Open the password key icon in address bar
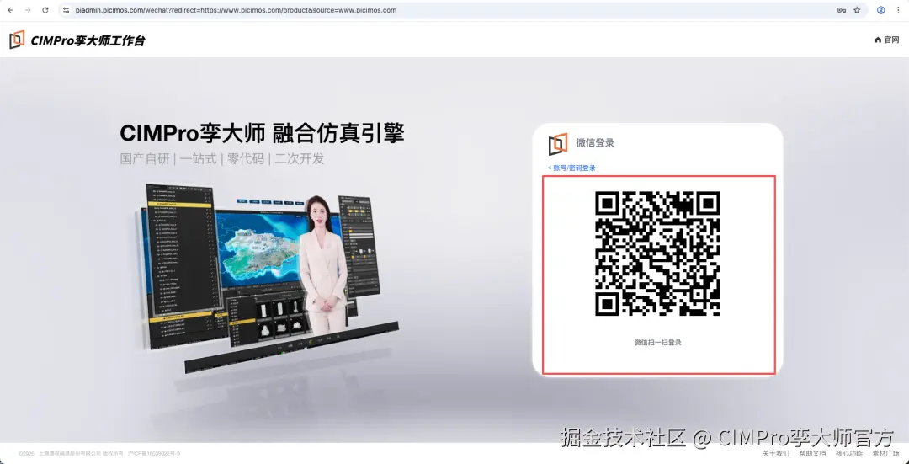 pyautogui.click(x=841, y=10)
